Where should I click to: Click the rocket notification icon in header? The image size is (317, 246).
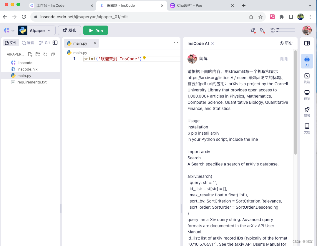[253, 31]
